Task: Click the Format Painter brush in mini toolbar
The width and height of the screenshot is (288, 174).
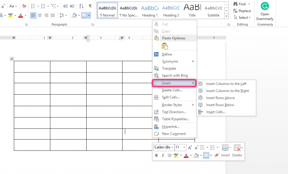Action: [x=216, y=155]
